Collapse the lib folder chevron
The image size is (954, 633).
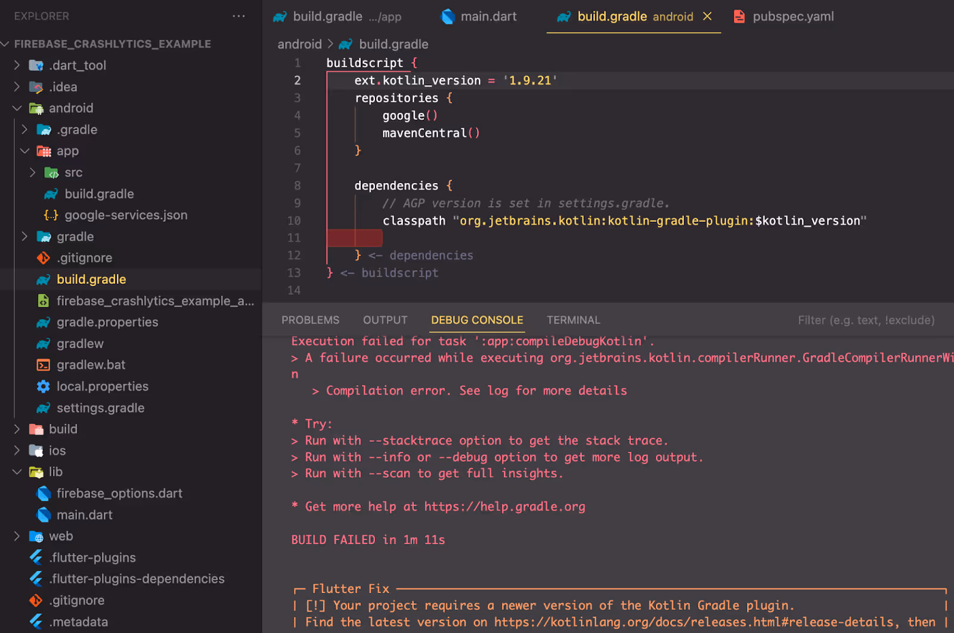tap(17, 472)
